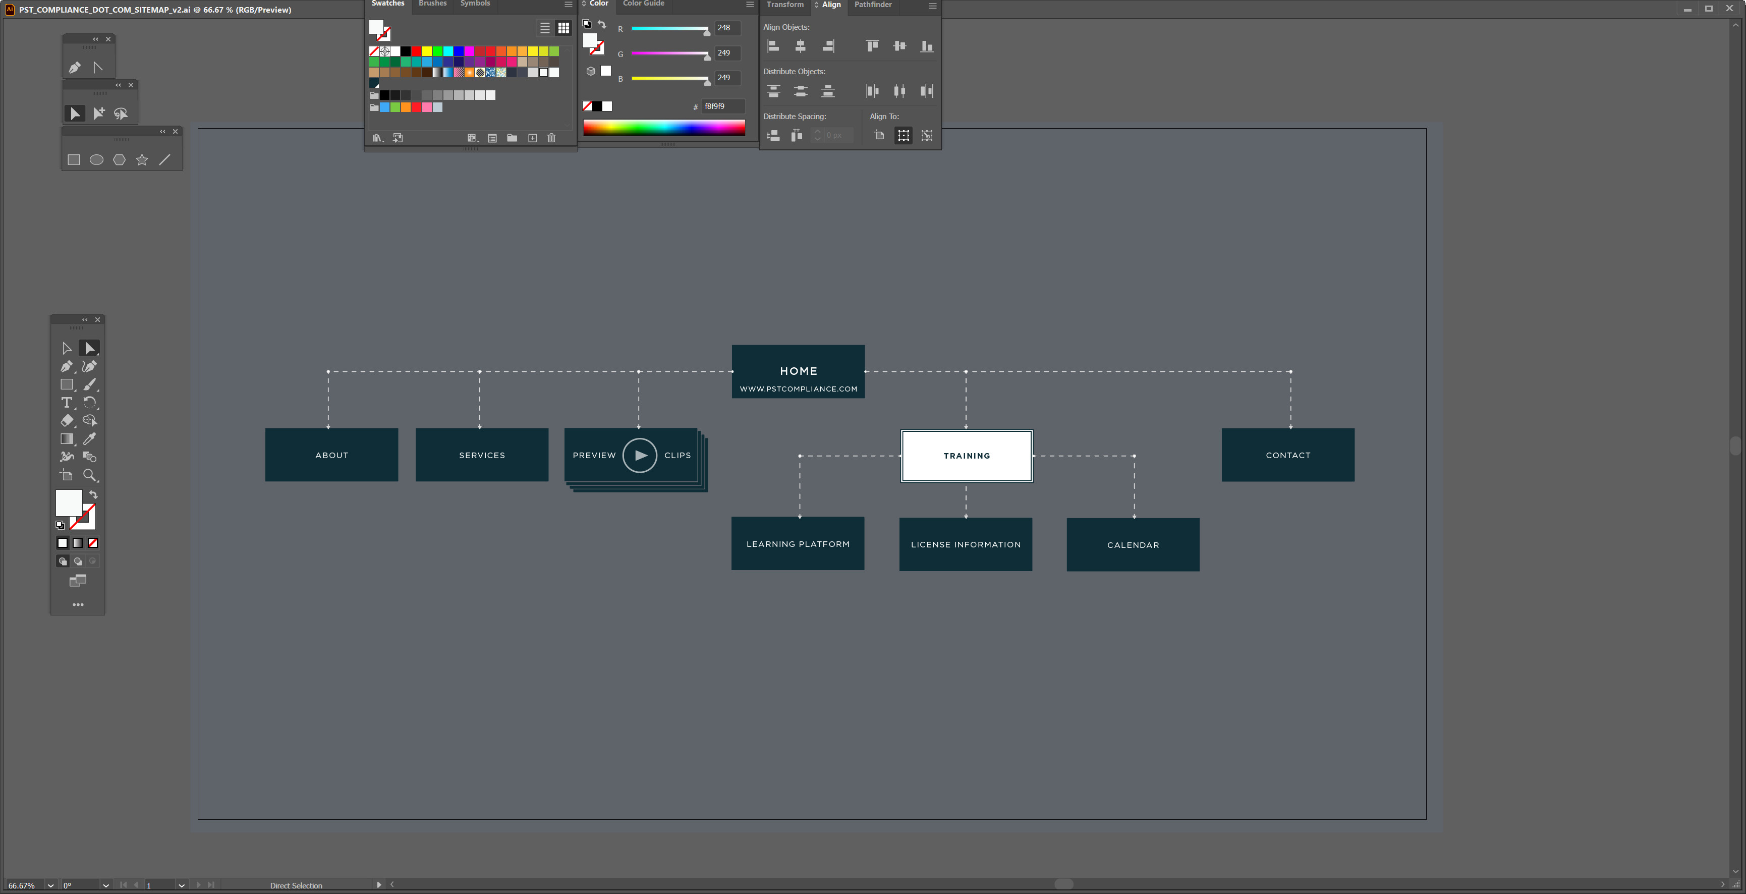
Task: Click the TRAINING box on artboard
Action: click(x=967, y=456)
